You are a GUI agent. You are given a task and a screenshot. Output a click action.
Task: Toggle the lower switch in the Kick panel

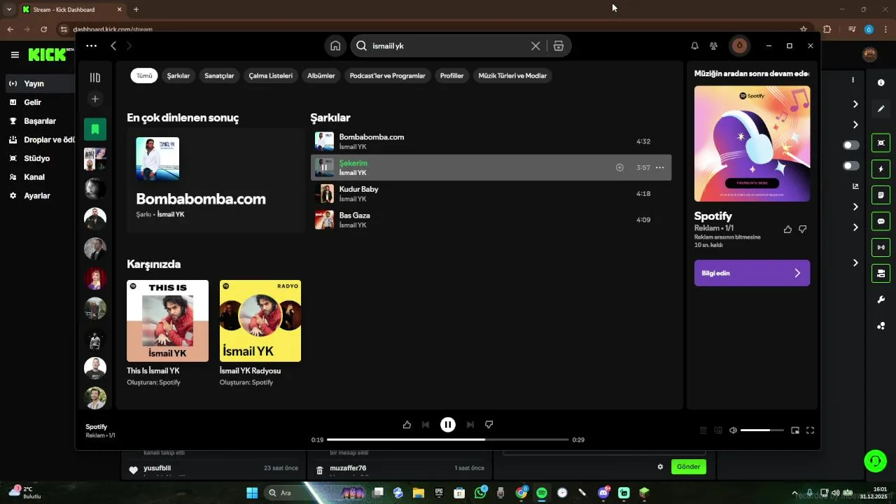click(851, 166)
